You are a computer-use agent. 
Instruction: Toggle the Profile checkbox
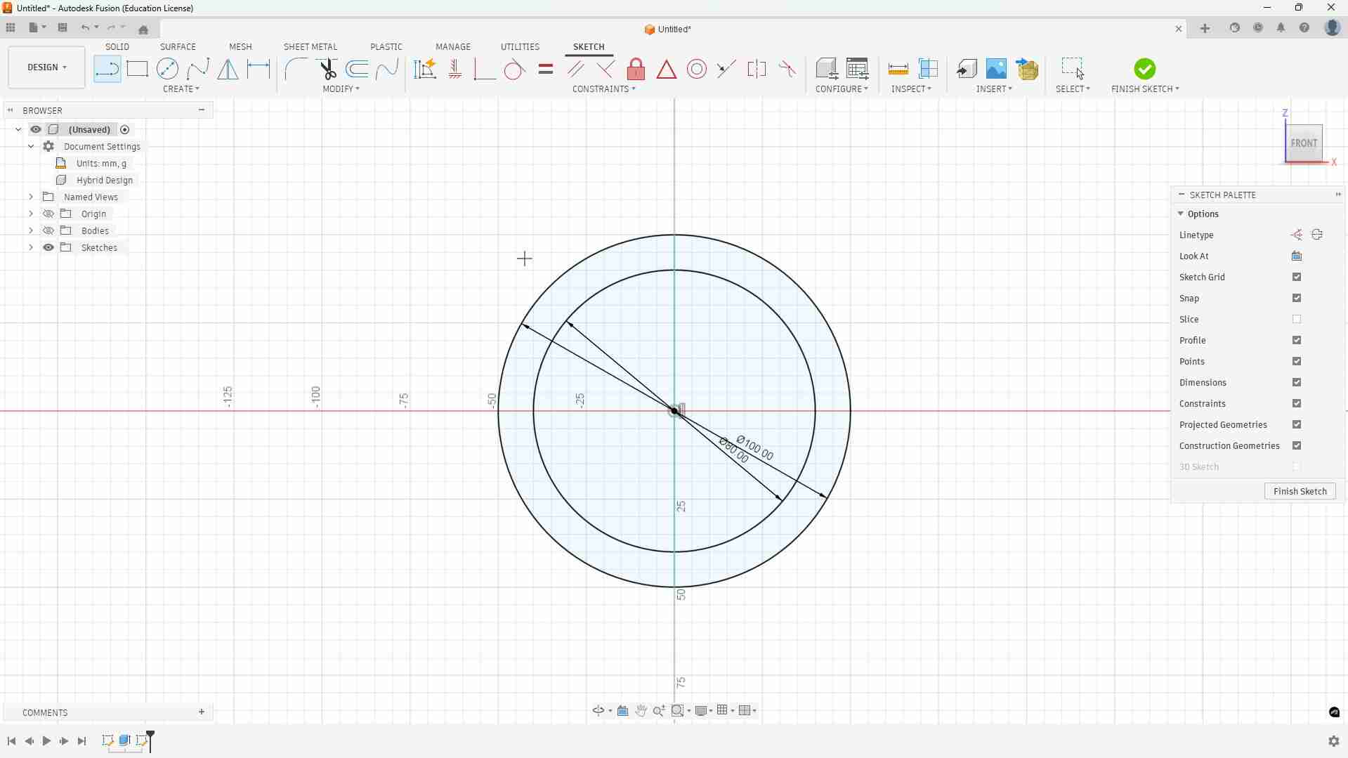(1297, 341)
